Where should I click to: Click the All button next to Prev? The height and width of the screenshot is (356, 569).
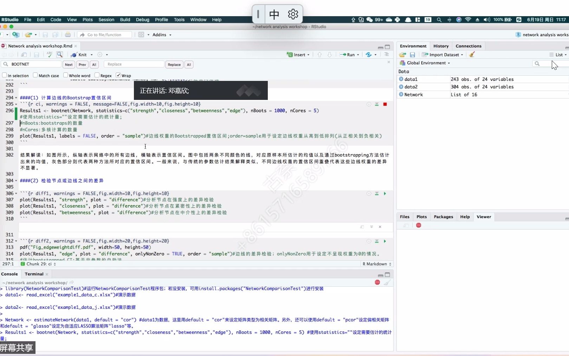point(94,64)
